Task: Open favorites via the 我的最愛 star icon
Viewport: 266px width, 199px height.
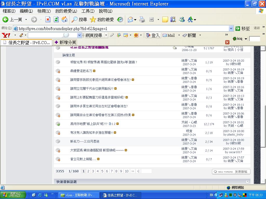Action: [x=93, y=19]
